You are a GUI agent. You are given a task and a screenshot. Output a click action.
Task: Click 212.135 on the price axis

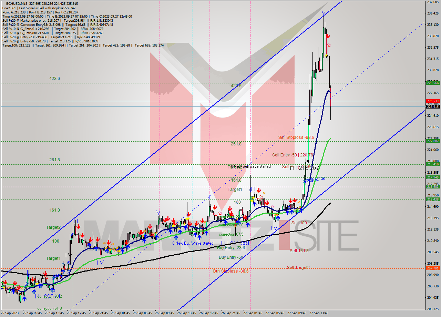point(433,229)
